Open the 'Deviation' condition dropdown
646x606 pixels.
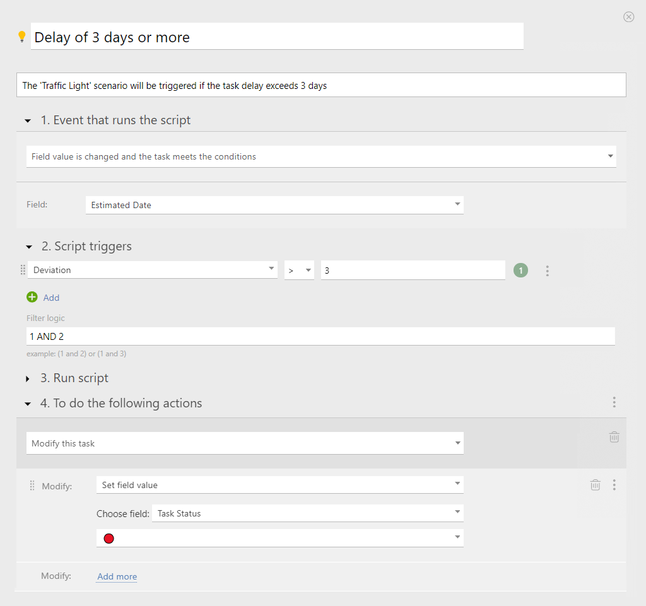point(153,270)
